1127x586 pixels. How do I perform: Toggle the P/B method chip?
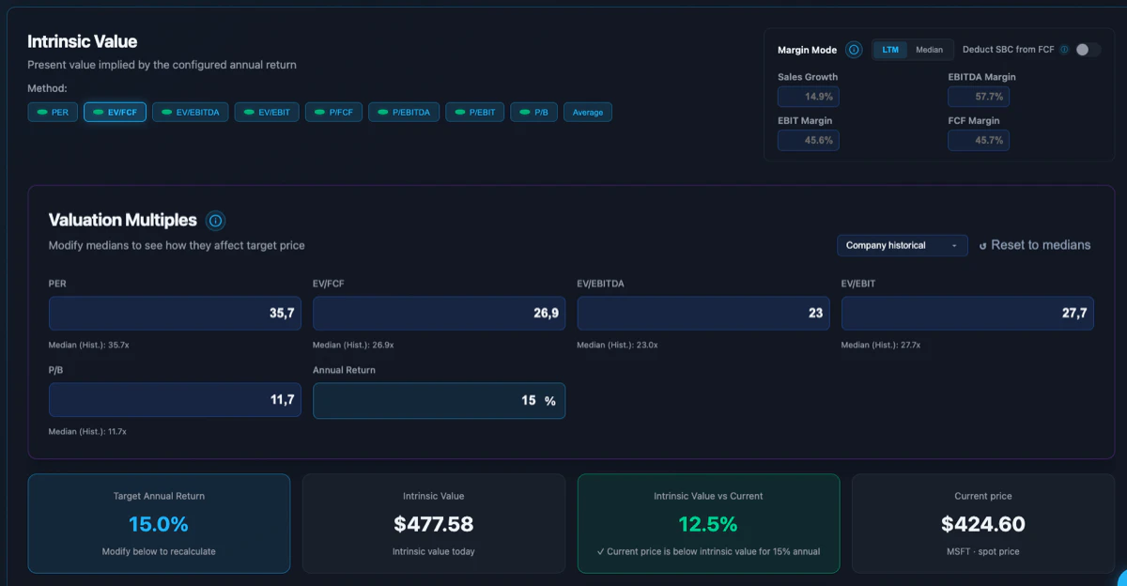pos(533,113)
